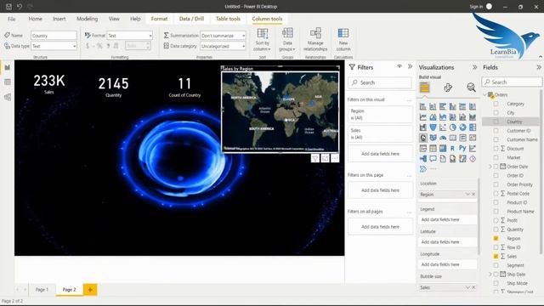The width and height of the screenshot is (544, 306).
Task: Pick the pie chart visual
Action: tap(453, 127)
